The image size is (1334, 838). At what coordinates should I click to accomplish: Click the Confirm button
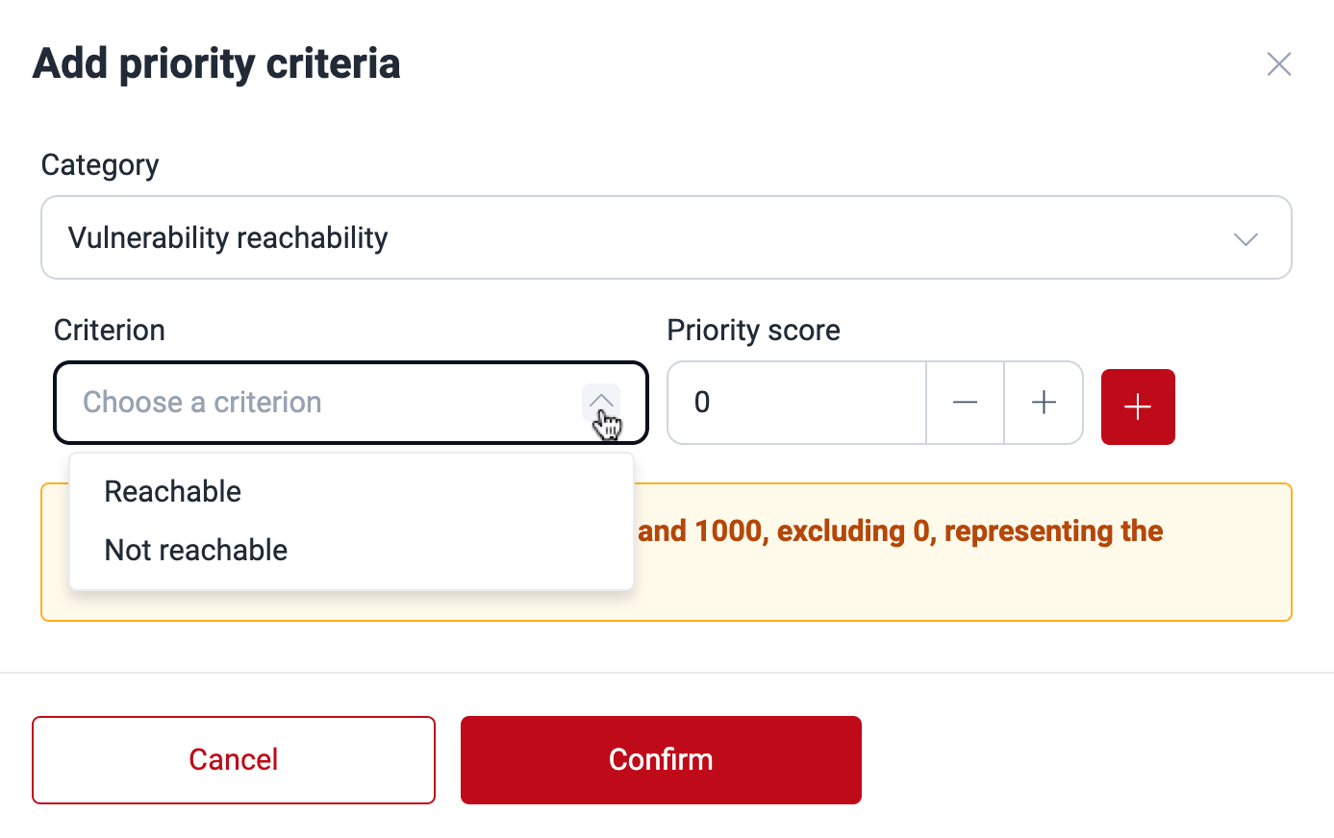point(661,759)
